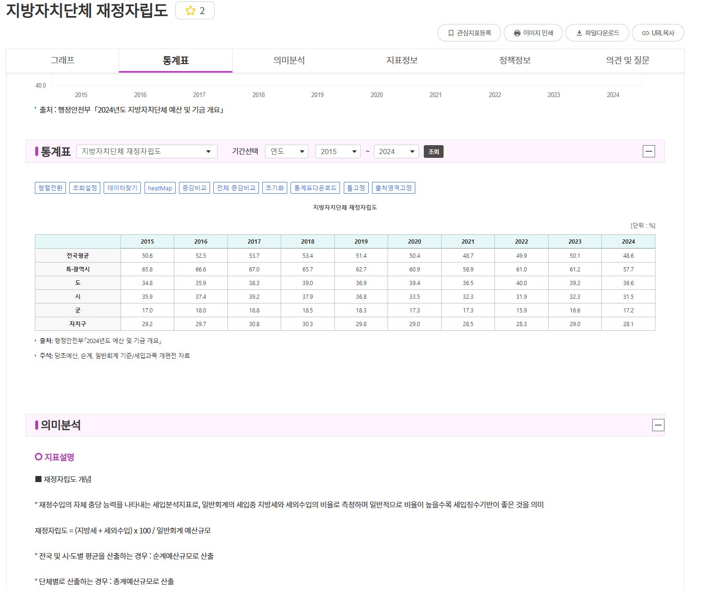This screenshot has height=590, width=704.
Task: Click cell 48.6 for 전국평균 2024
Action: [628, 255]
